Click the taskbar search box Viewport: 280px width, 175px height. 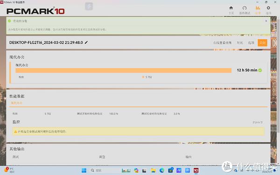[97, 170]
